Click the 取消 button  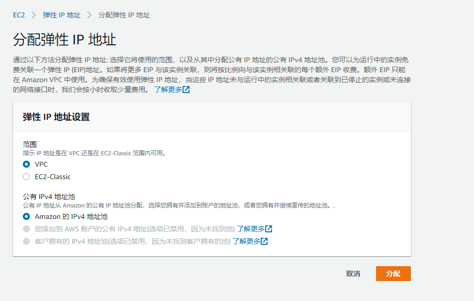[x=353, y=273]
